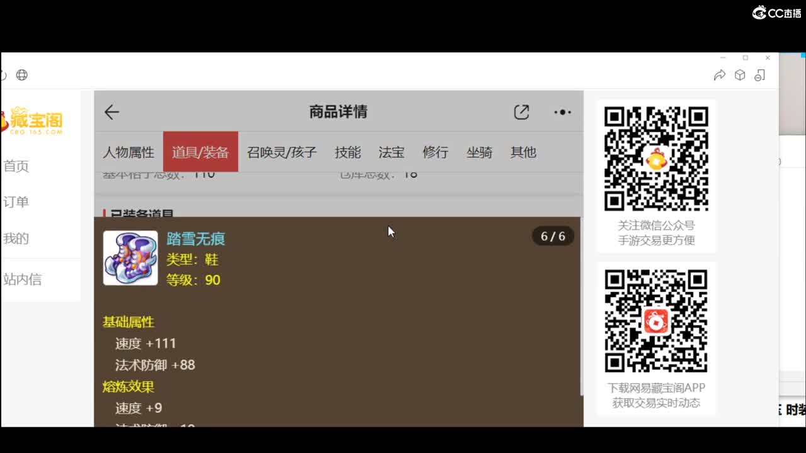
Task: Click the 法术防御 +88 attribute
Action: click(x=155, y=365)
